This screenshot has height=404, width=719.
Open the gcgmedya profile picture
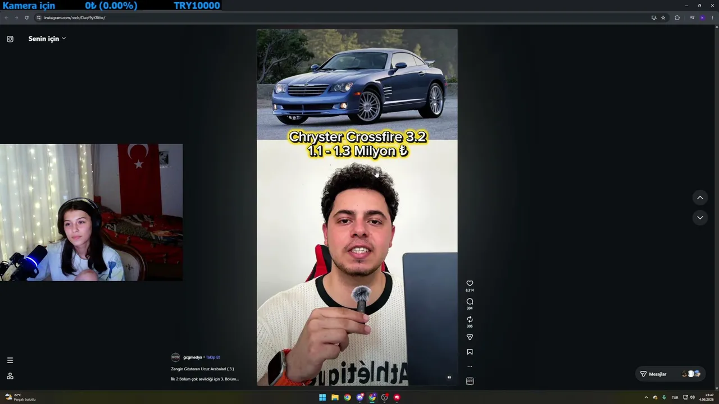[175, 357]
